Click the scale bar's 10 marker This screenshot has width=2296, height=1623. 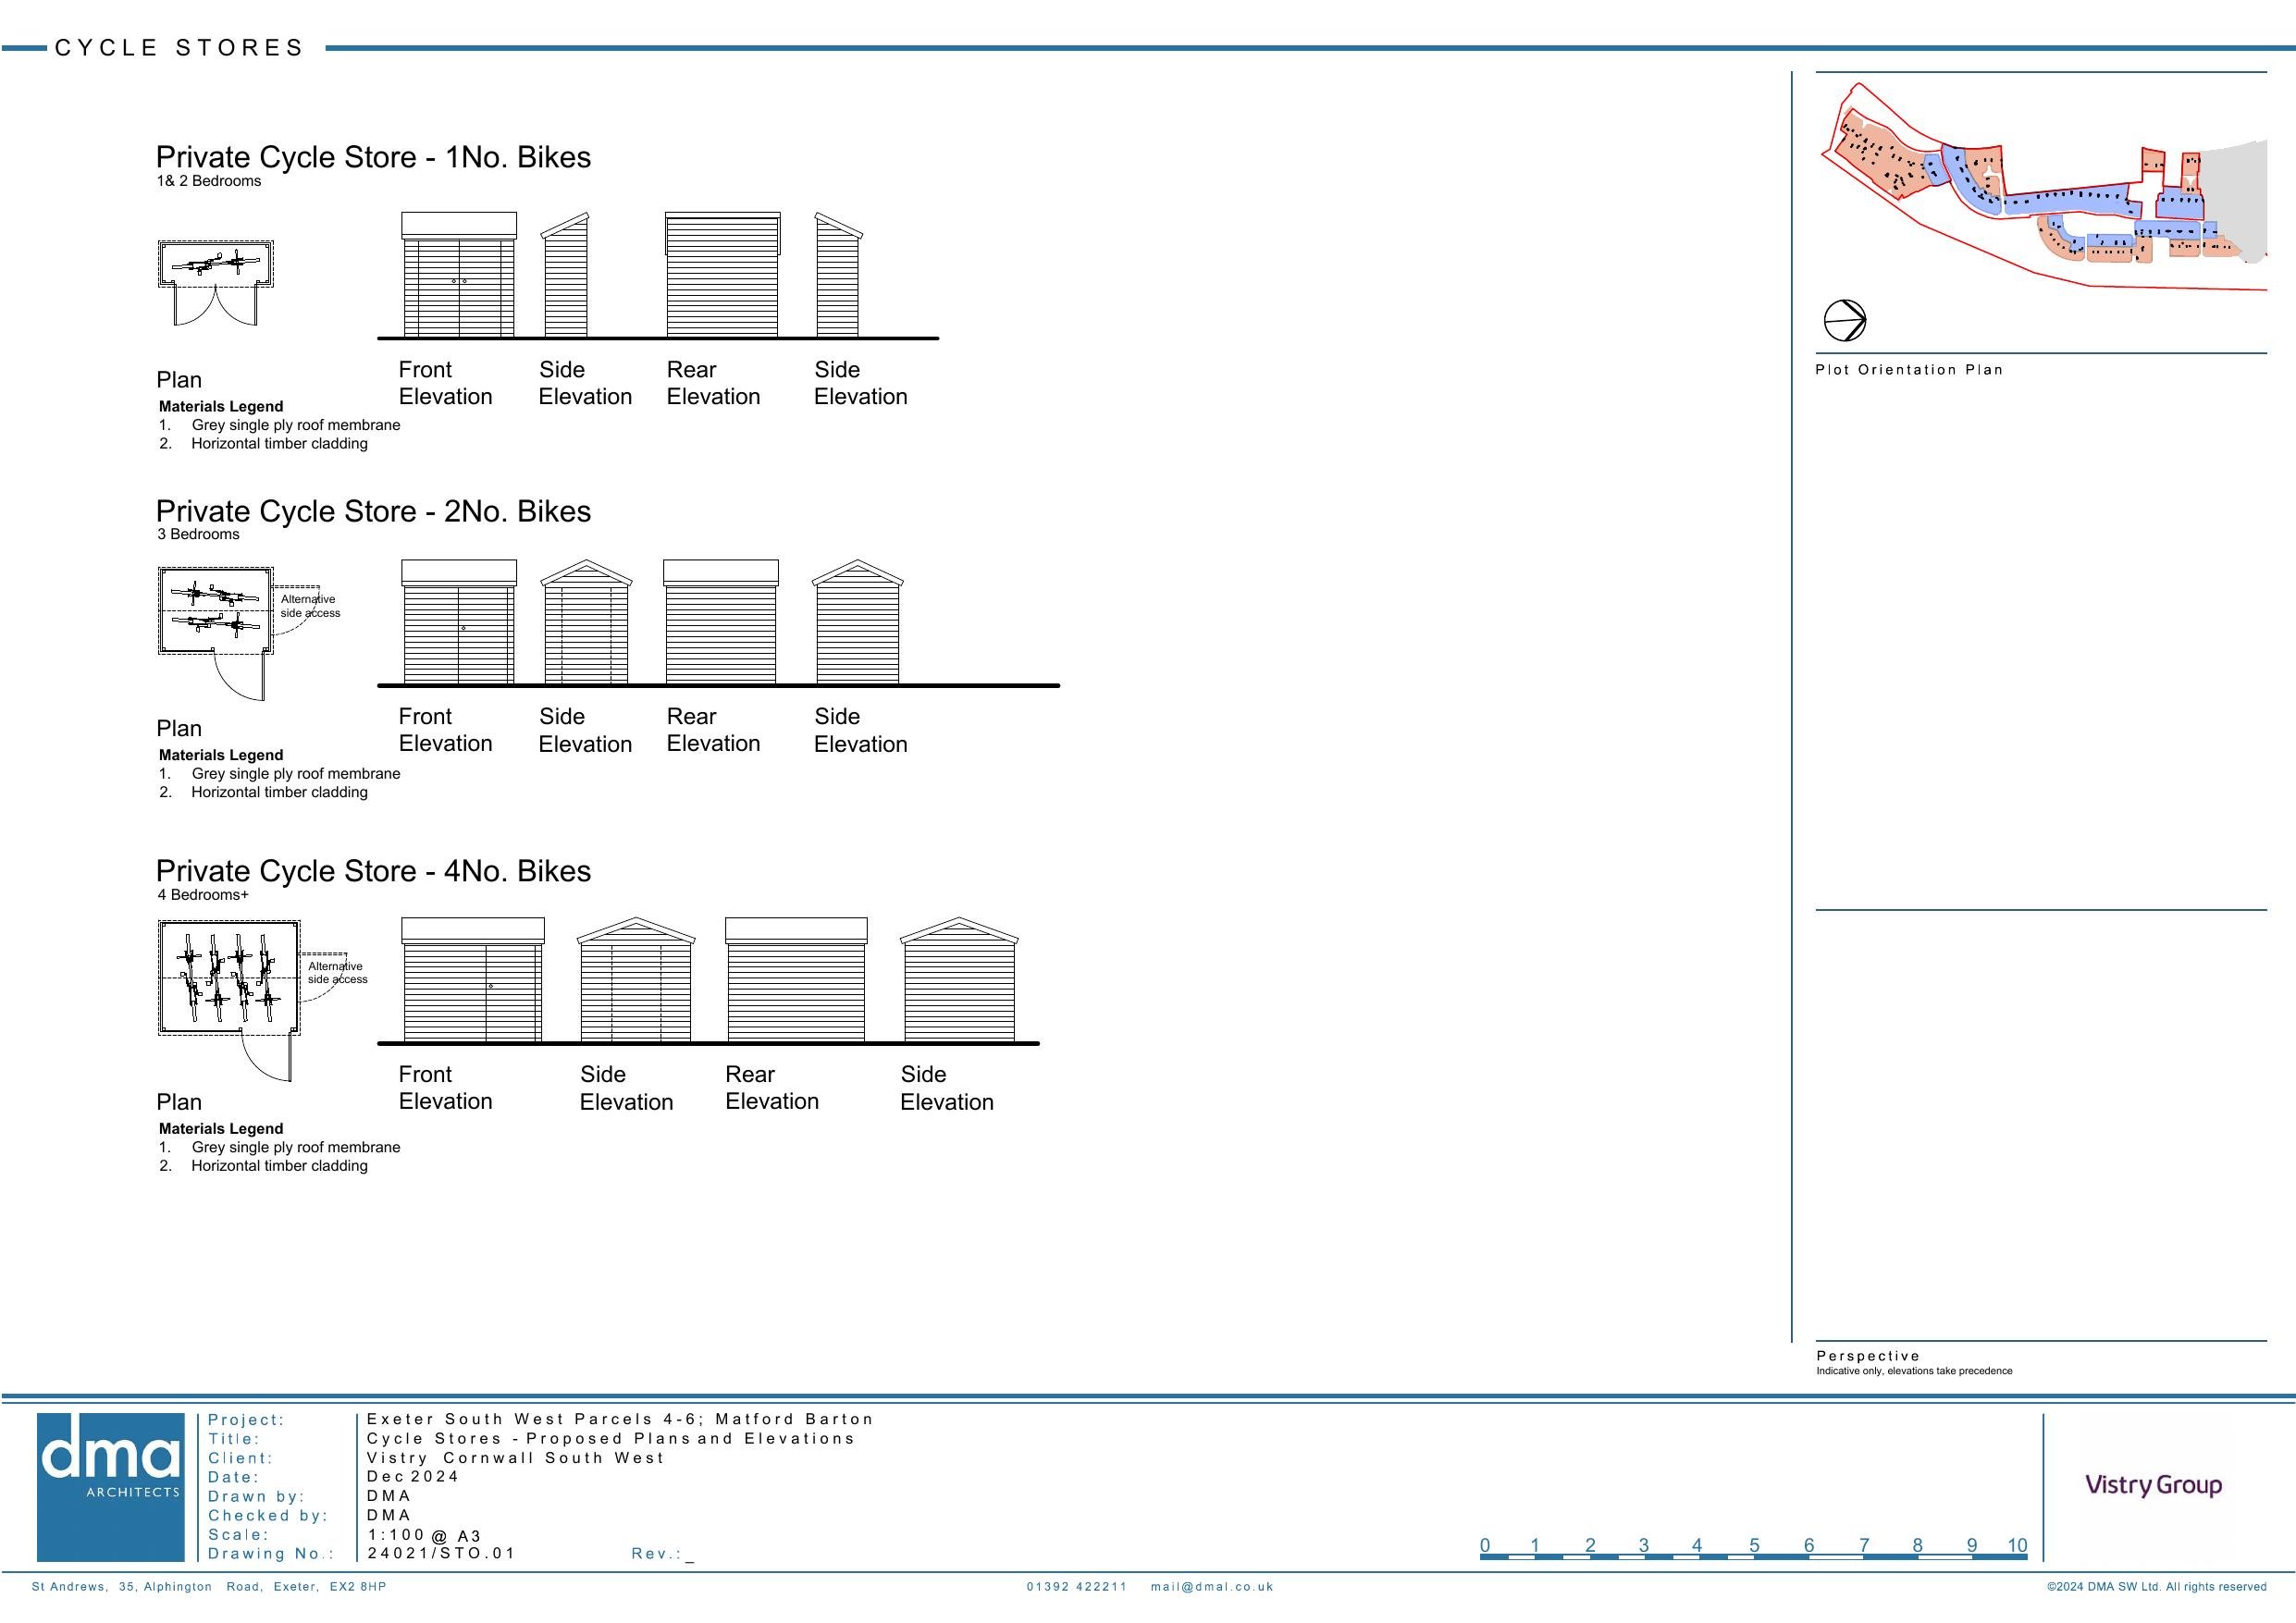point(2016,1545)
